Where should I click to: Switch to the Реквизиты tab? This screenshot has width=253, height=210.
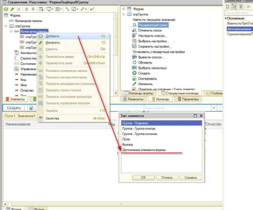click(134, 99)
